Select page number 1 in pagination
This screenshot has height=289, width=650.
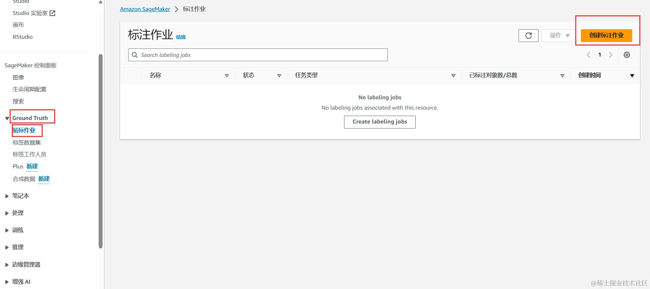pyautogui.click(x=600, y=55)
